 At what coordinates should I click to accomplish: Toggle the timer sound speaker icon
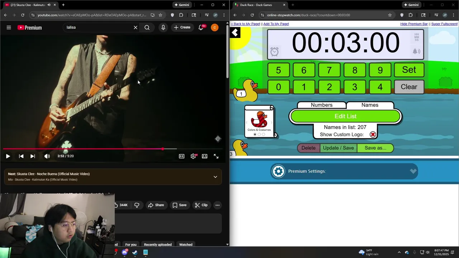tap(416, 52)
